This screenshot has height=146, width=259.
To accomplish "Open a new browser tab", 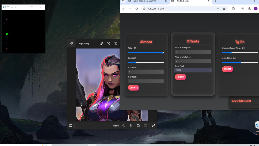I will point(215,1).
